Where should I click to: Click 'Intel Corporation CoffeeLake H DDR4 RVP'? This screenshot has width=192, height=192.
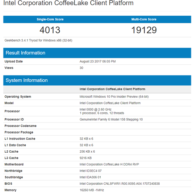click(x=109, y=164)
